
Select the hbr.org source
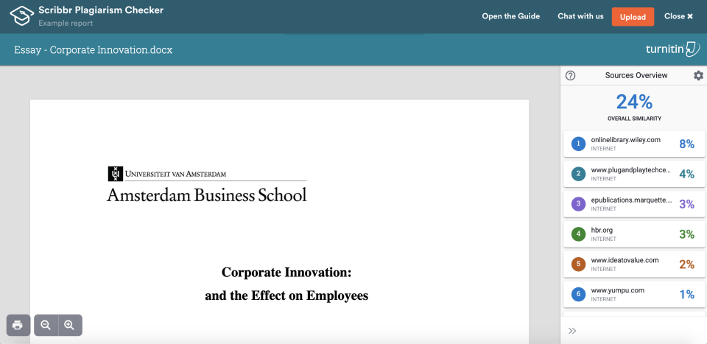point(602,231)
